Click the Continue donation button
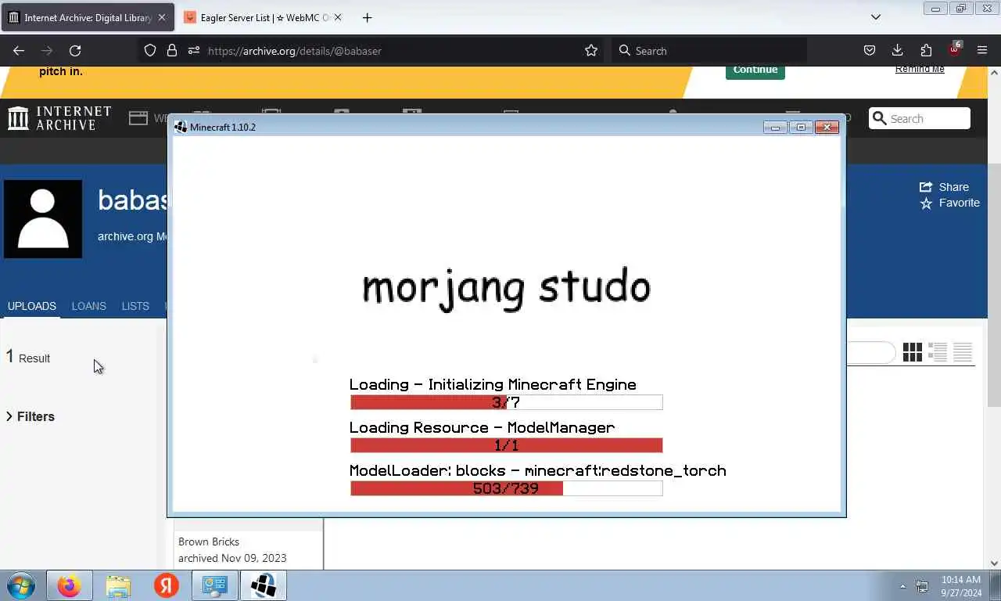 click(755, 70)
